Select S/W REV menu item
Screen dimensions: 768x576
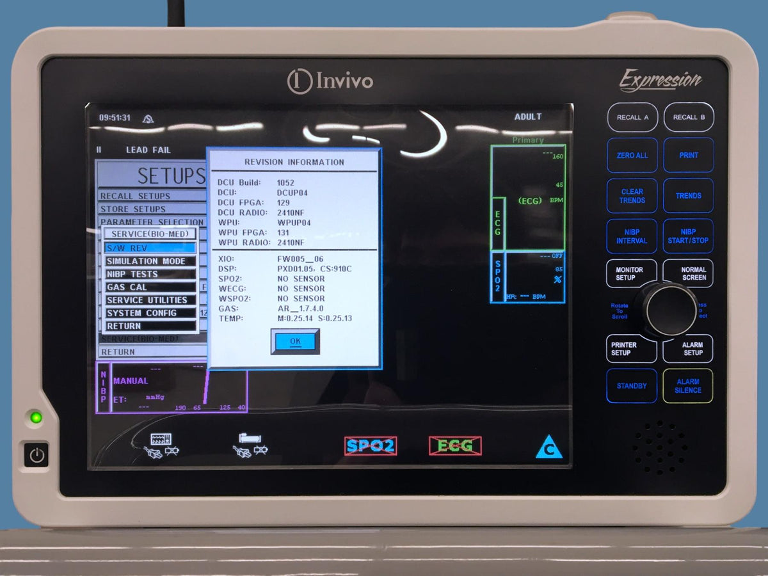point(150,248)
